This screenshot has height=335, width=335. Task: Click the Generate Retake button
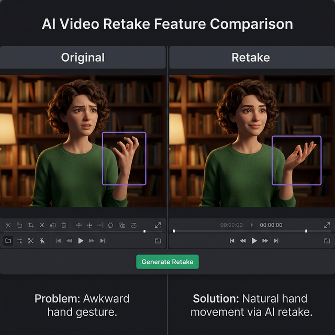[x=167, y=262]
